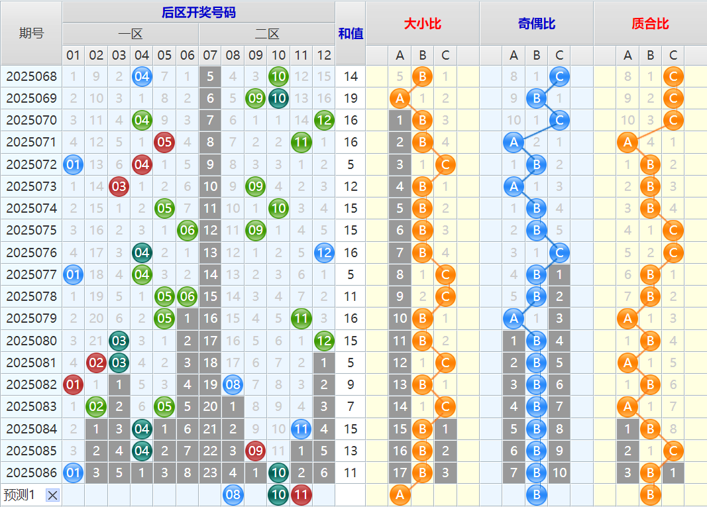The width and height of the screenshot is (707, 507).
Task: Click the 预测1 row label
Action: pyautogui.click(x=19, y=495)
